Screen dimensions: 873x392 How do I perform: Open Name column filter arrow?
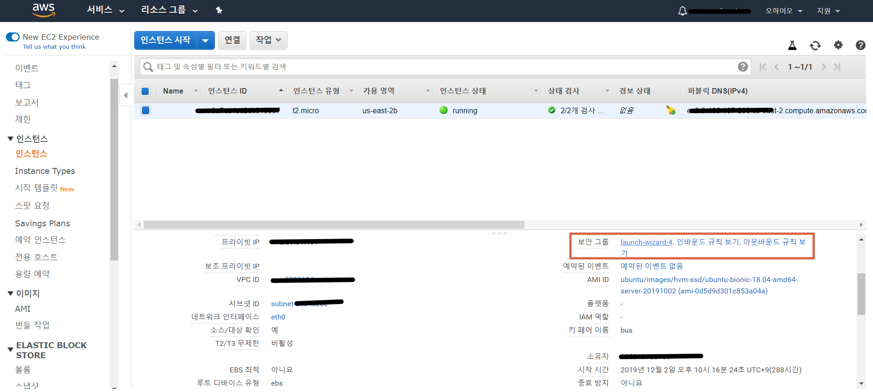[x=196, y=91]
